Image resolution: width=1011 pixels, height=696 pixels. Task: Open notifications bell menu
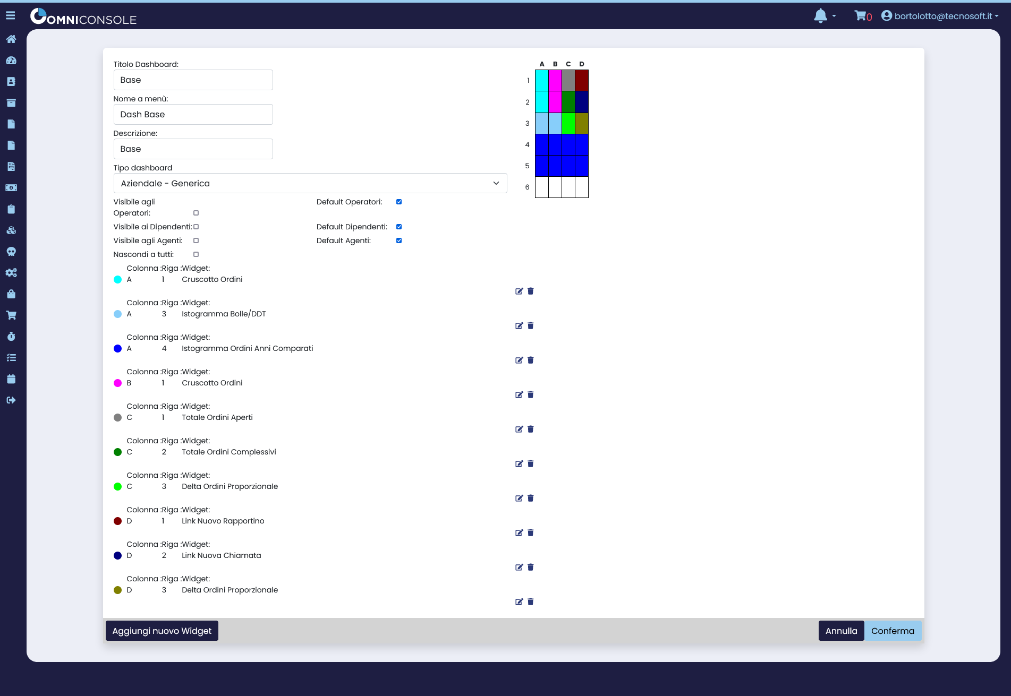(820, 15)
